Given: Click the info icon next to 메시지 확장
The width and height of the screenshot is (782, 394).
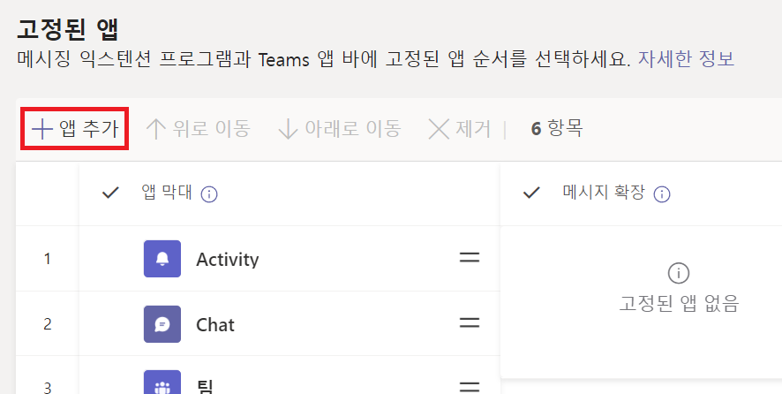Looking at the screenshot, I should click(x=663, y=193).
